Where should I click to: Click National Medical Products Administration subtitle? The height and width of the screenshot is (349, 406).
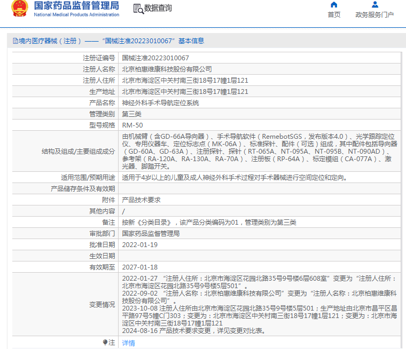coord(76,15)
